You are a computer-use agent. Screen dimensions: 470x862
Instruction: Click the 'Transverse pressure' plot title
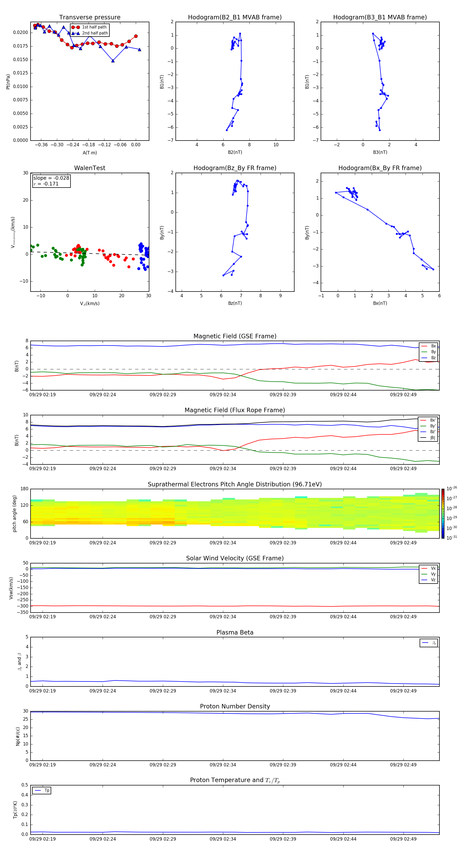tap(90, 18)
